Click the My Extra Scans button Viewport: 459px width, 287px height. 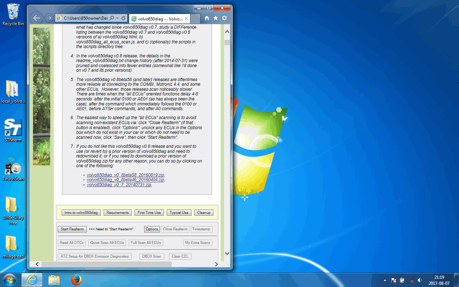[x=198, y=243]
